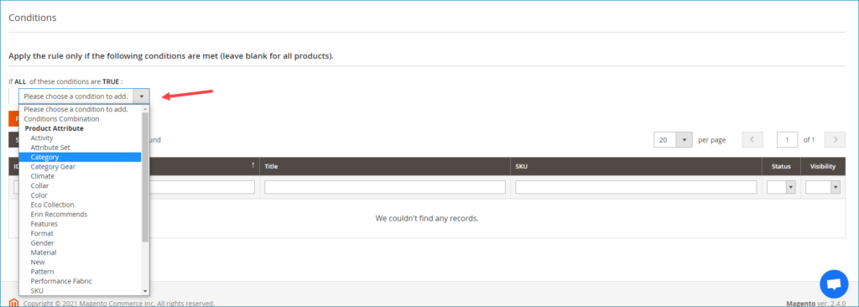
Task: Sort by the SKU column header
Action: click(x=636, y=166)
